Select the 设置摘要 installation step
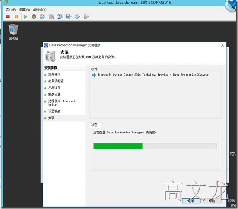238x209 pixels. tap(54, 111)
